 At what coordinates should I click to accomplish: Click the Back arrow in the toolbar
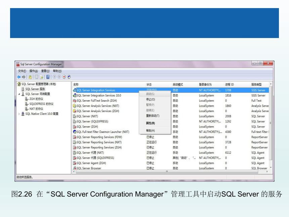(19, 77)
